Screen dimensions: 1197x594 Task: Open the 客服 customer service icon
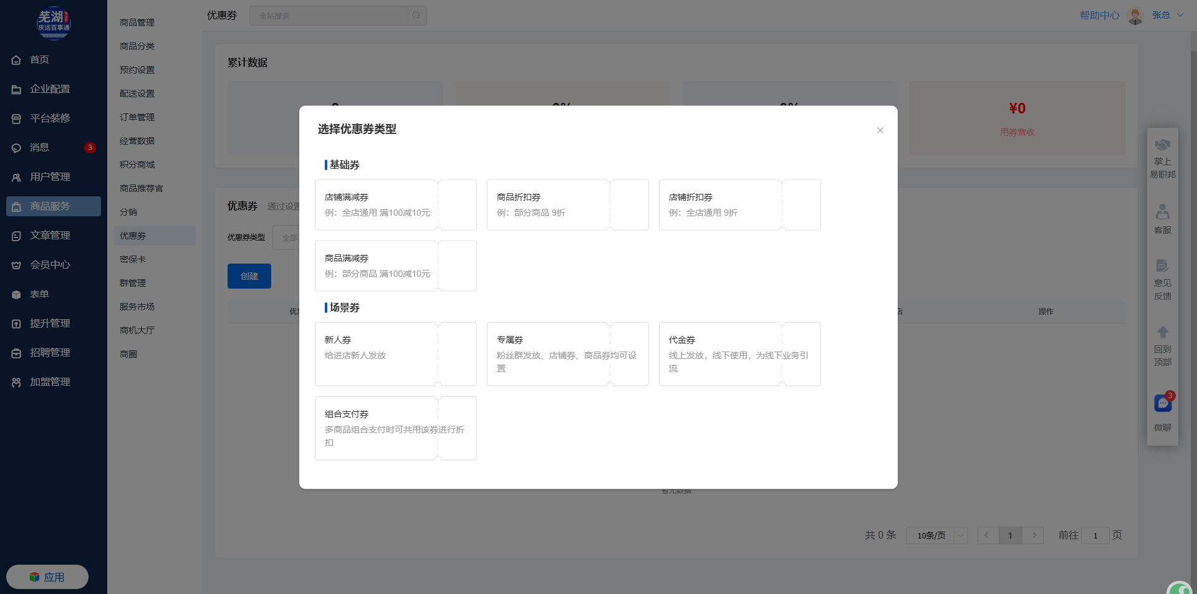[x=1163, y=212]
